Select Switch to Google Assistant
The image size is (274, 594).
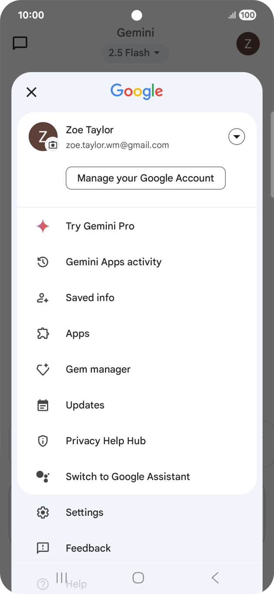coord(128,477)
